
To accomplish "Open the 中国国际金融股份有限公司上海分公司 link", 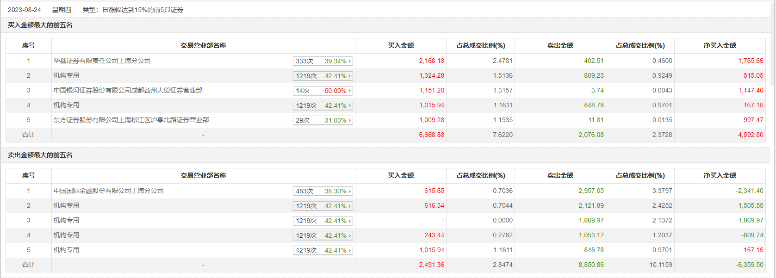I will 108,191.
